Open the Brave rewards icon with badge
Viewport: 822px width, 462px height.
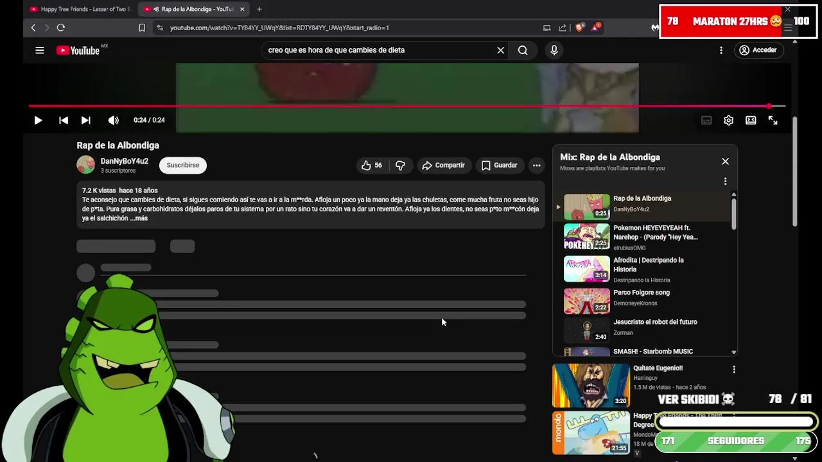(x=597, y=28)
